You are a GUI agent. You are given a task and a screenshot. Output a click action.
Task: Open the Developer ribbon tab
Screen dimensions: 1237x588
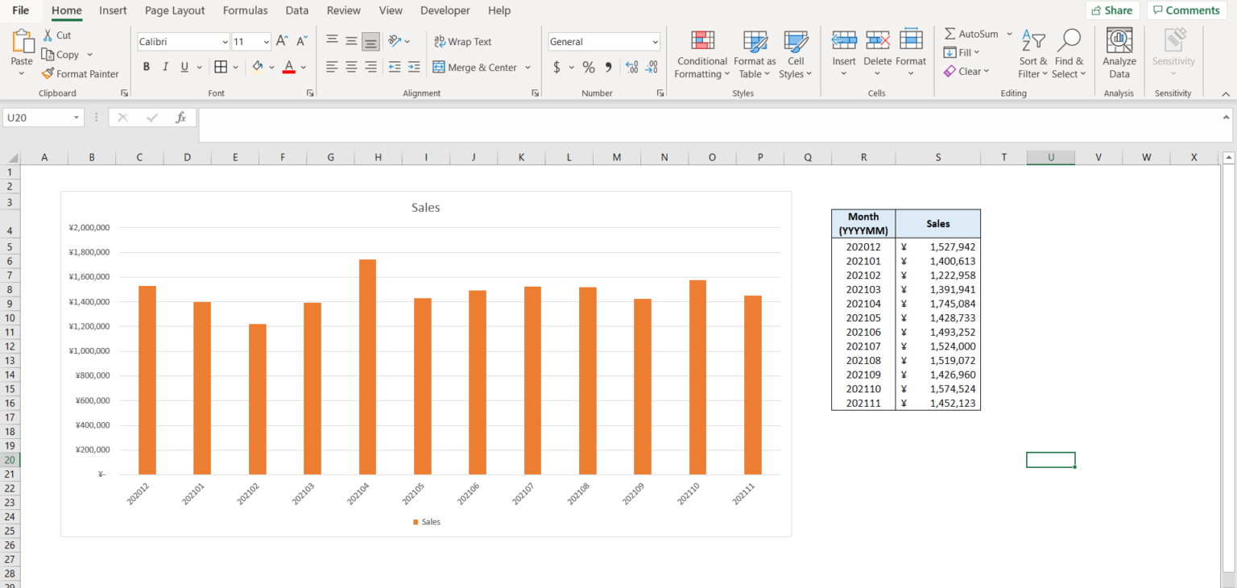pos(445,10)
